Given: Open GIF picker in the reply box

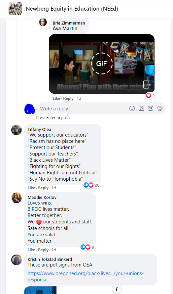Looking at the screenshot, I should 151,108.
